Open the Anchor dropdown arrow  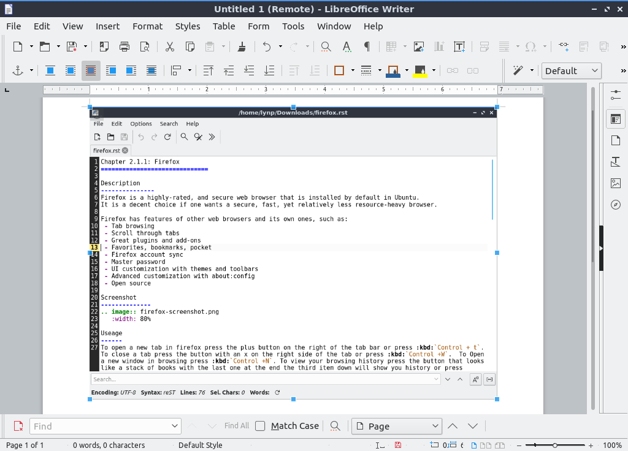31,71
